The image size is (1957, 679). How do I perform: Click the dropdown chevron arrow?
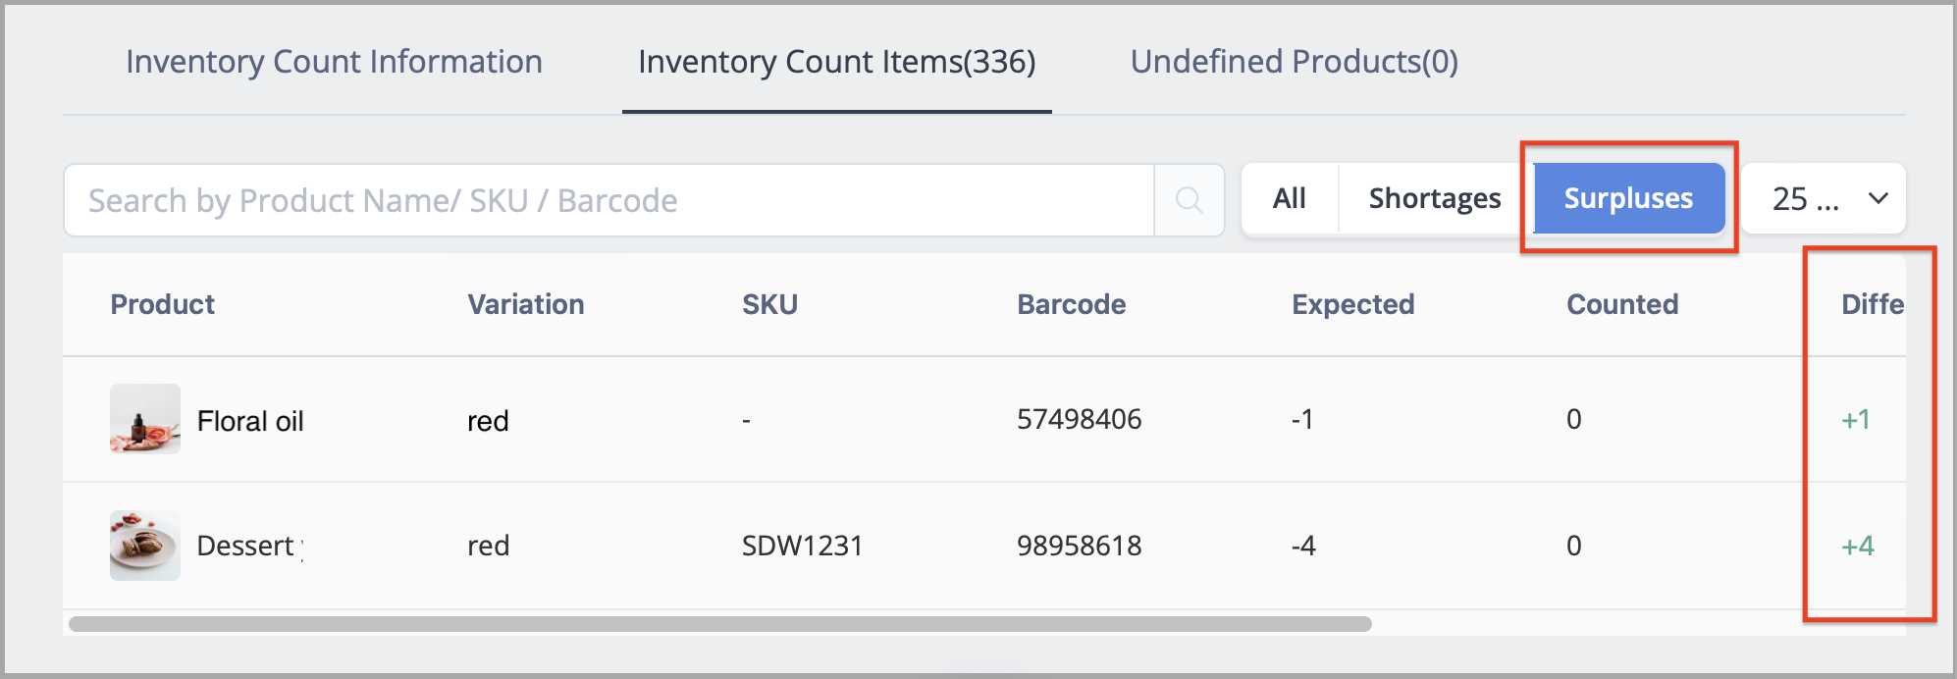click(x=1878, y=199)
